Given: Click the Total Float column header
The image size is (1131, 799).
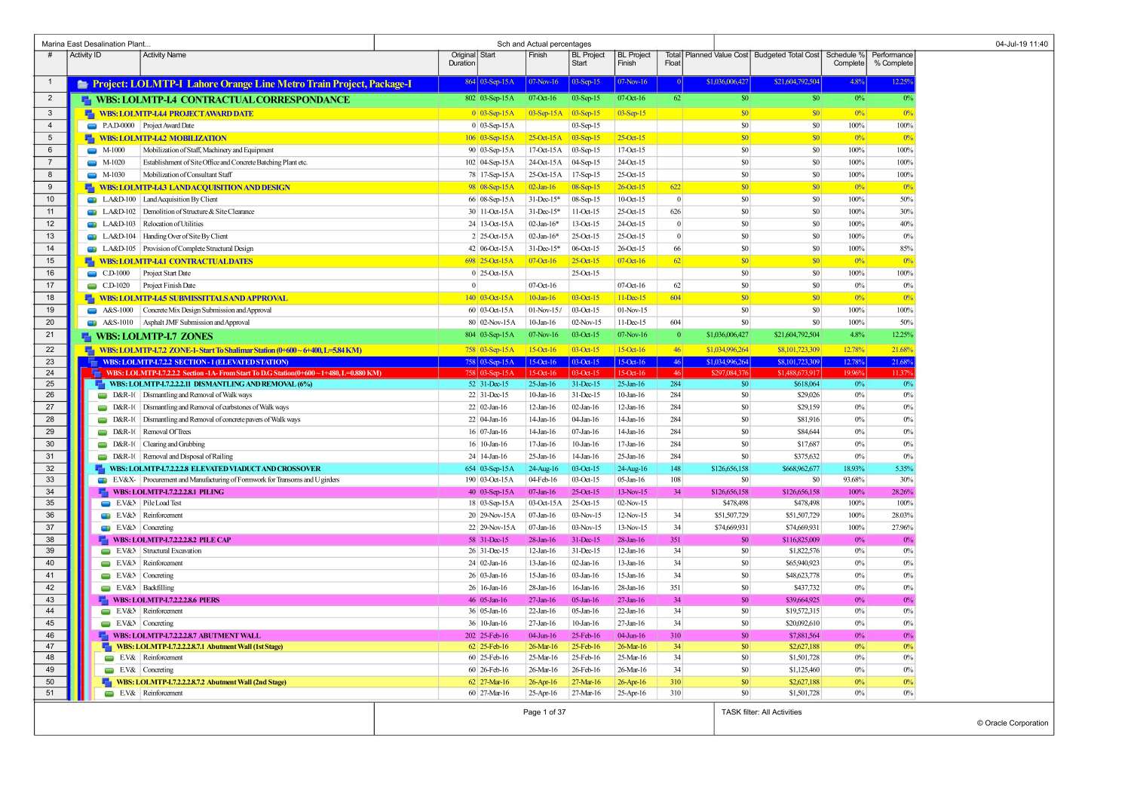Looking at the screenshot, I should pyautogui.click(x=671, y=59).
